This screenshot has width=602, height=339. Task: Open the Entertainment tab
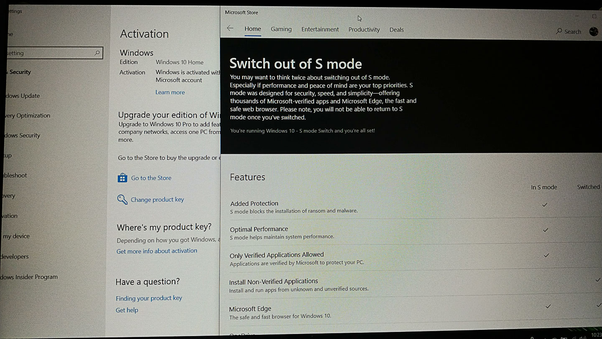[x=320, y=29]
